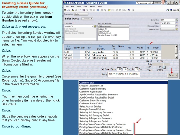Click the printer icon at toolbar's right end

(x=178, y=10)
